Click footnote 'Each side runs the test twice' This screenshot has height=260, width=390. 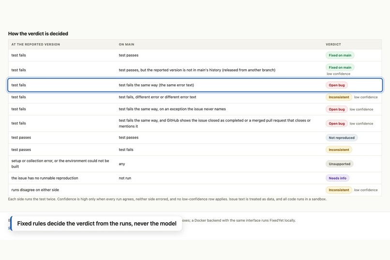pos(32,199)
